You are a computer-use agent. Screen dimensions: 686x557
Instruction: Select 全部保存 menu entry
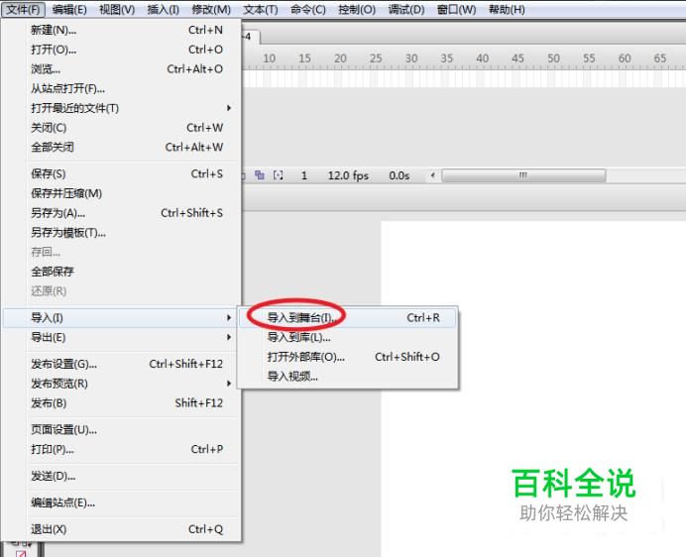tap(122, 272)
